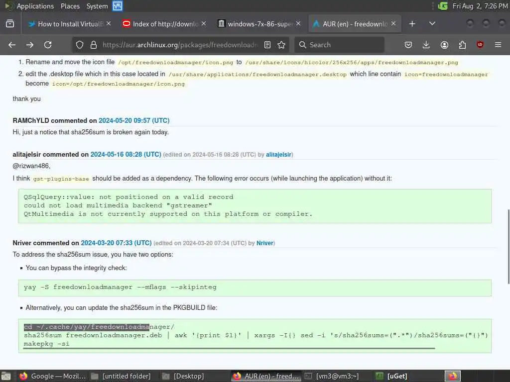Open comment link 2024-03-20 07:33 (UTC)
510x382 pixels.
coord(117,243)
